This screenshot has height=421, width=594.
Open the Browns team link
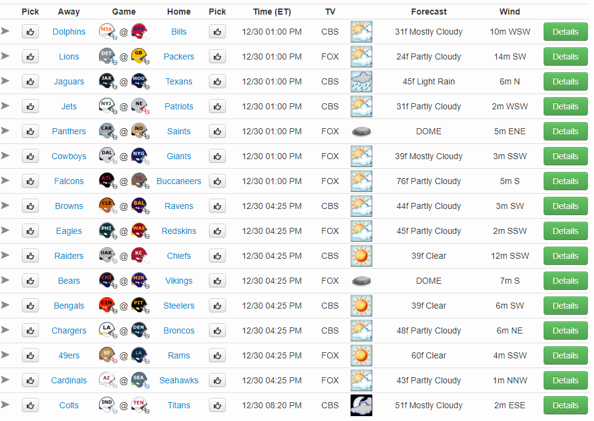(x=69, y=206)
